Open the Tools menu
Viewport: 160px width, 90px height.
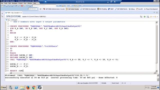[5, 3]
